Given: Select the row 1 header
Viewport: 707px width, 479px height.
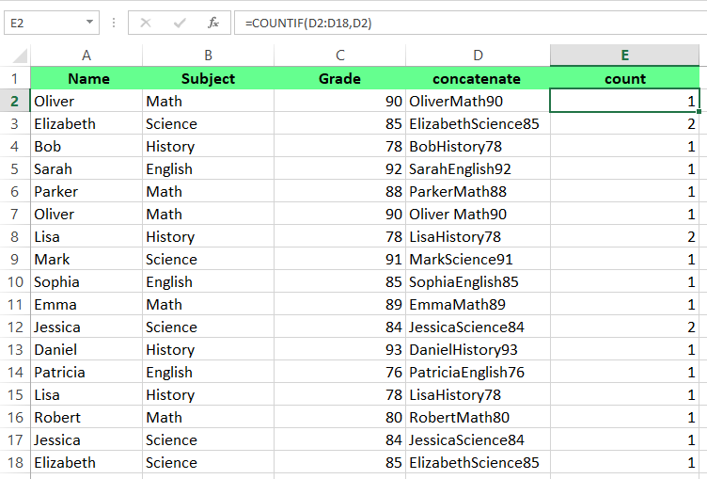Looking at the screenshot, I should [15, 79].
